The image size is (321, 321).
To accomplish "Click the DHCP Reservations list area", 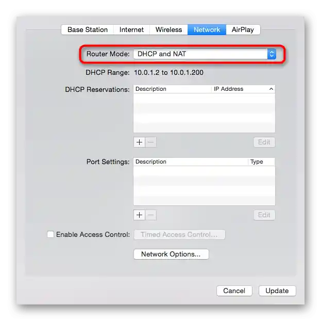I will (205, 113).
